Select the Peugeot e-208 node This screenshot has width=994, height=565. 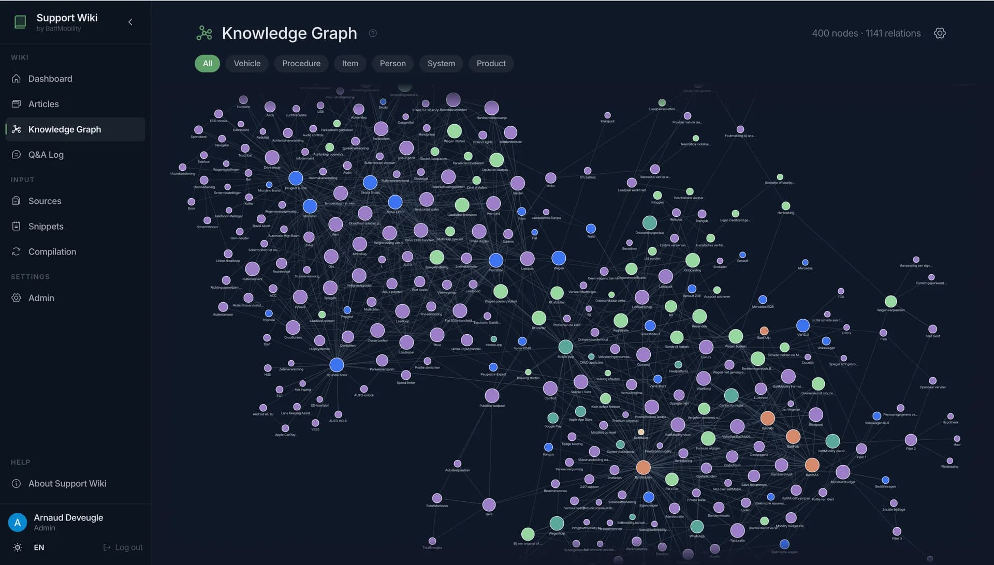pyautogui.click(x=296, y=178)
